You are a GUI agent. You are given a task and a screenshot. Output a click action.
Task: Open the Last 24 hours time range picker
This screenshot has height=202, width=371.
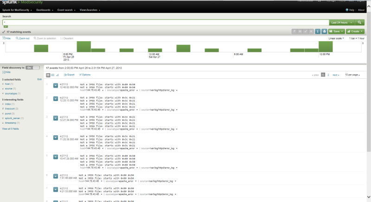point(342,22)
